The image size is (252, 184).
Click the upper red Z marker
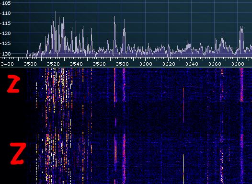pyautogui.click(x=14, y=84)
